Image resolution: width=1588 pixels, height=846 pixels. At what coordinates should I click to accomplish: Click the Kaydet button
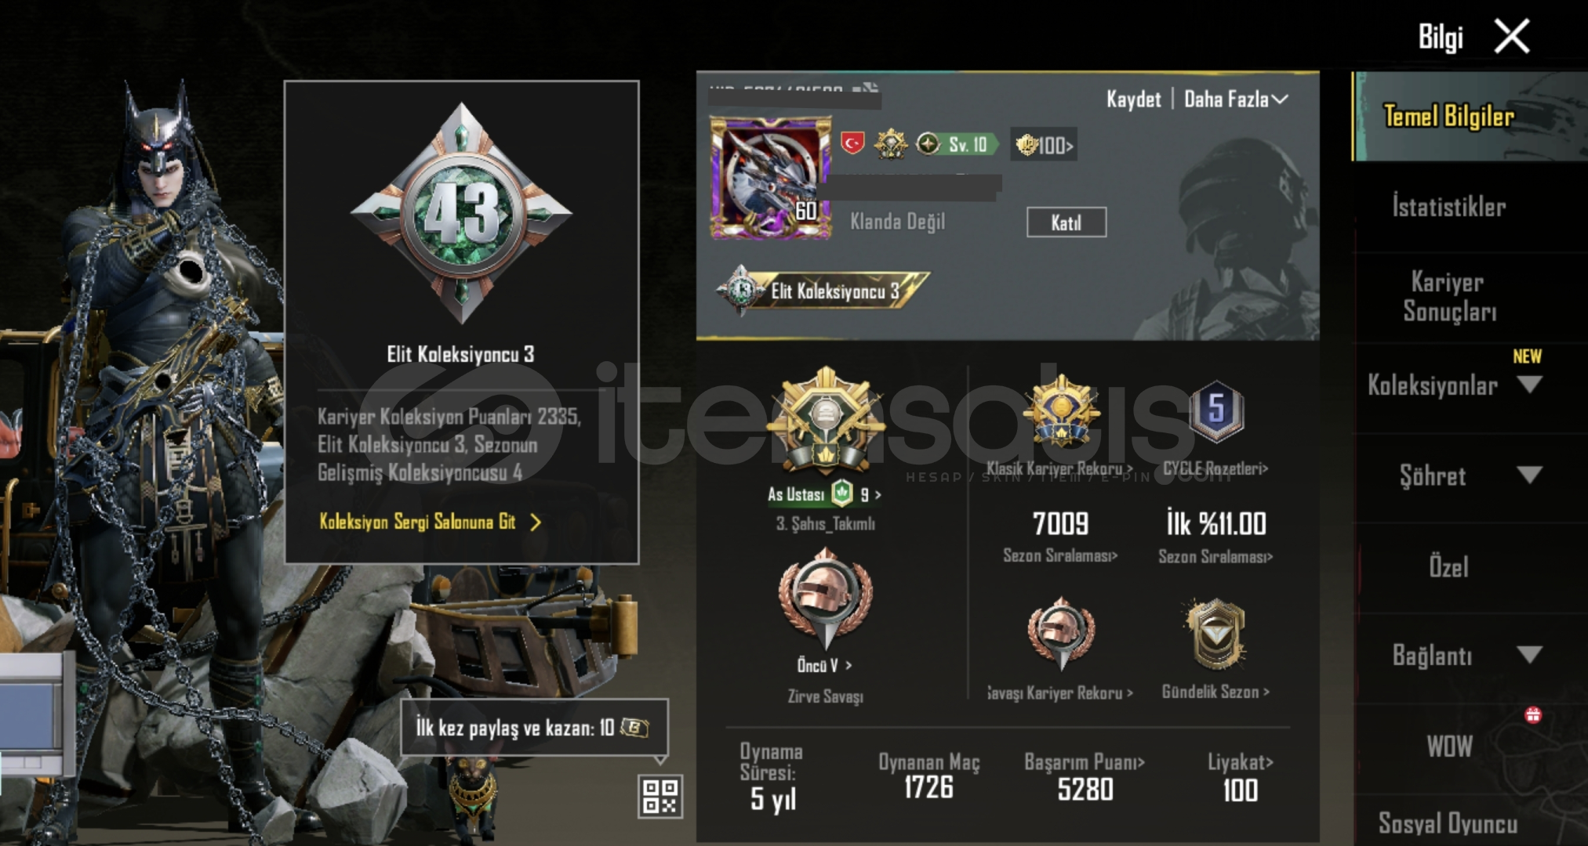1133,99
